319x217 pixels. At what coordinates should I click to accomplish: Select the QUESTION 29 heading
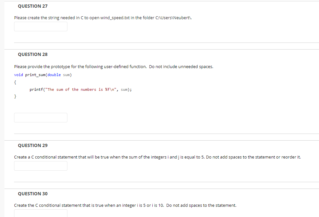tap(33, 145)
